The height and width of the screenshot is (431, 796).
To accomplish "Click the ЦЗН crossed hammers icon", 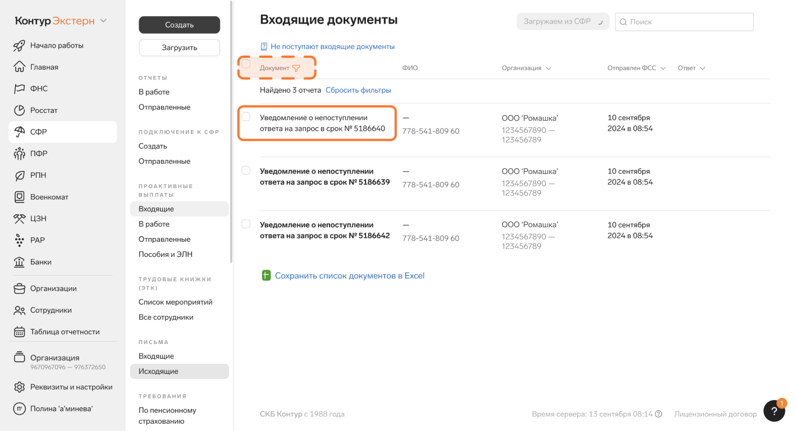I will point(20,219).
